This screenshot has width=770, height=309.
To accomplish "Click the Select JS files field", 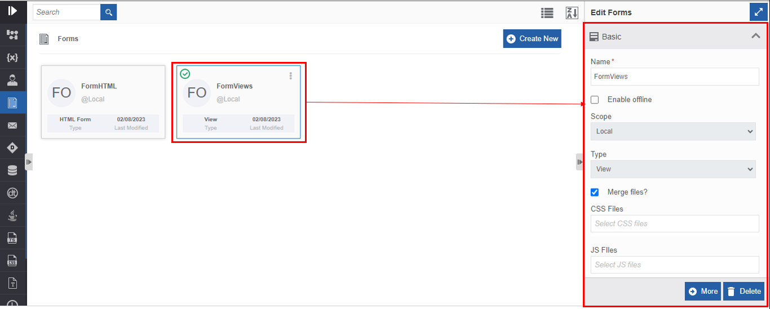I will [675, 265].
